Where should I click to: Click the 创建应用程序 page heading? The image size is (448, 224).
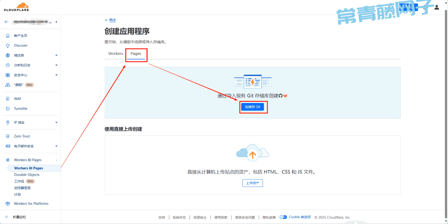127,32
